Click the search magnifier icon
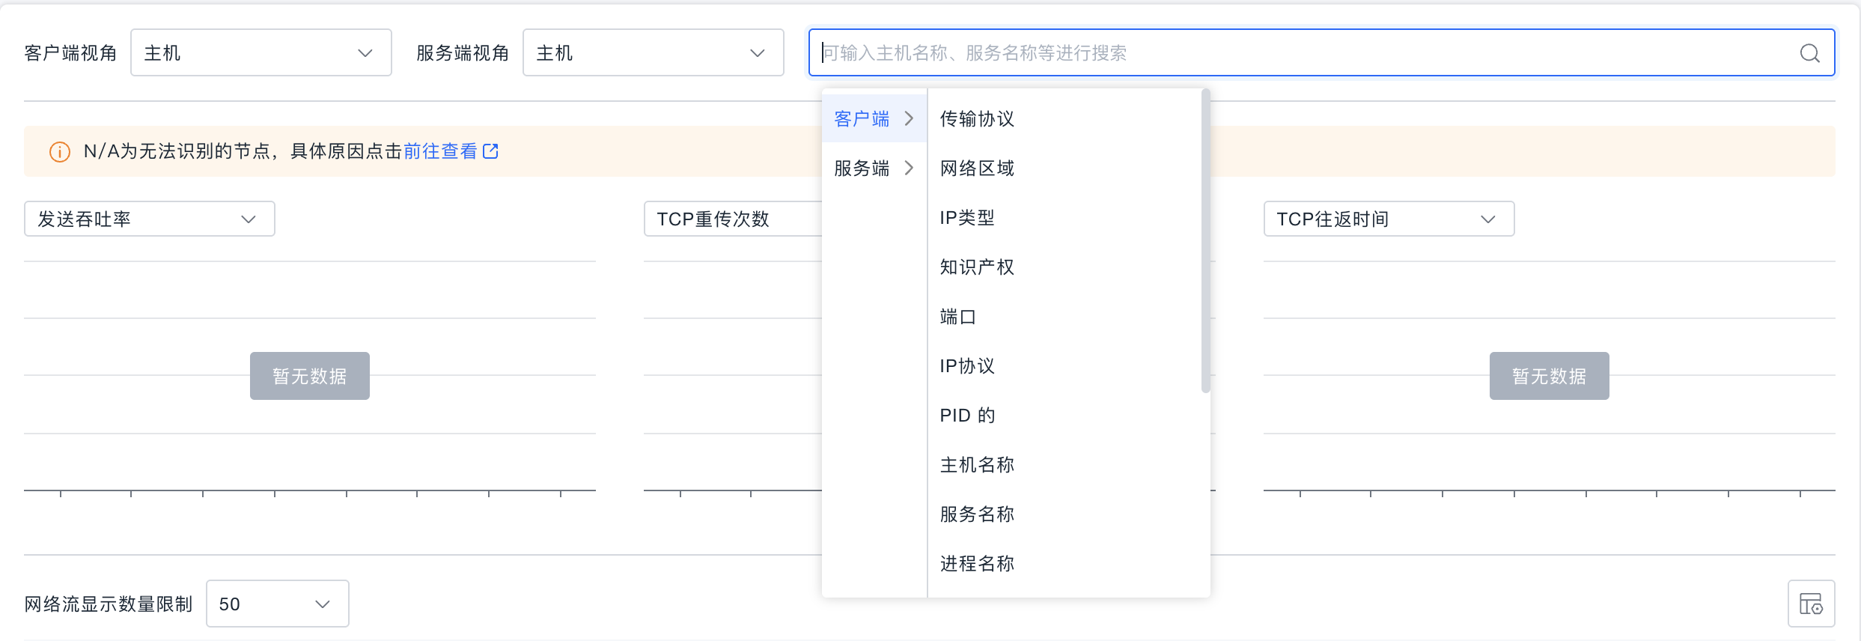The image size is (1861, 641). coord(1809,53)
